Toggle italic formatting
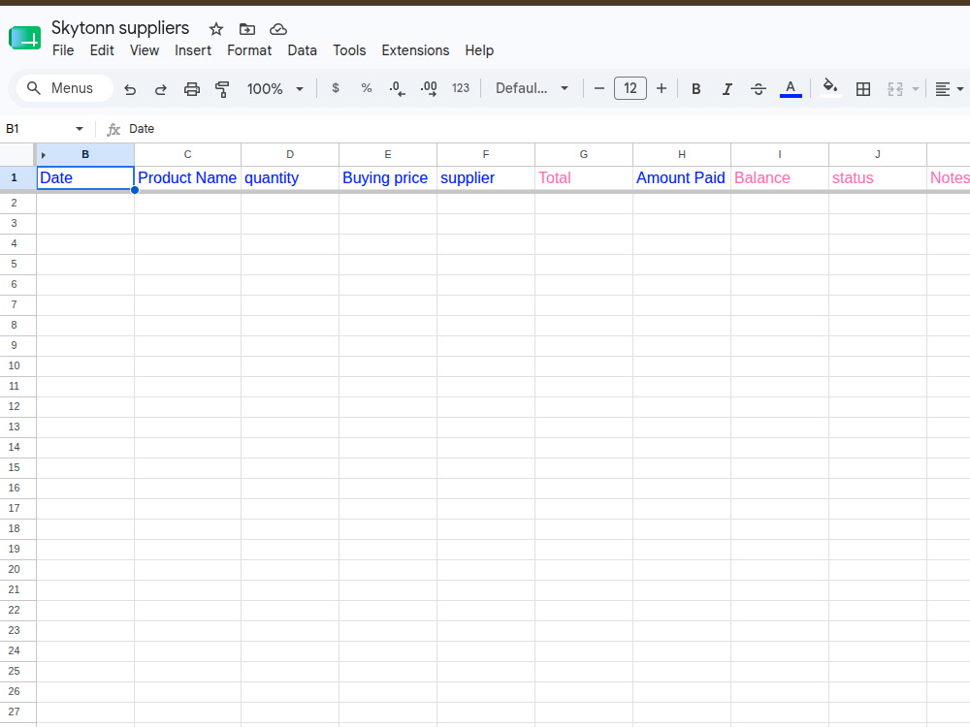Viewport: 970px width, 727px height. coord(727,89)
